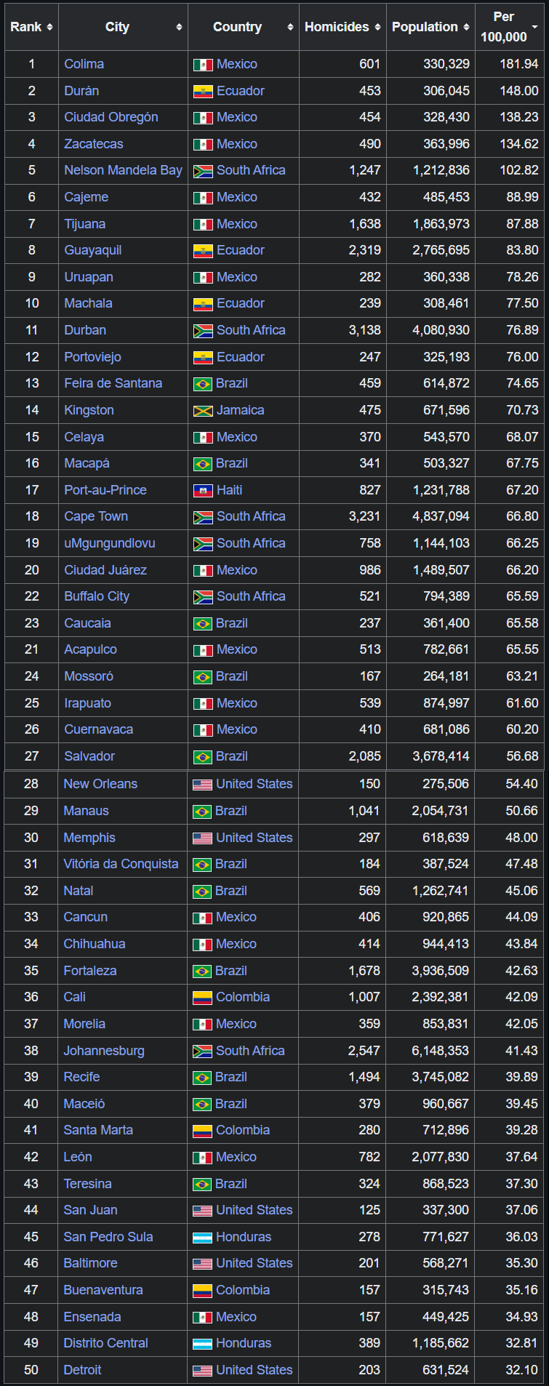This screenshot has width=549, height=1386.
Task: Click the Mexico flag icon beside Colima
Action: tap(203, 65)
